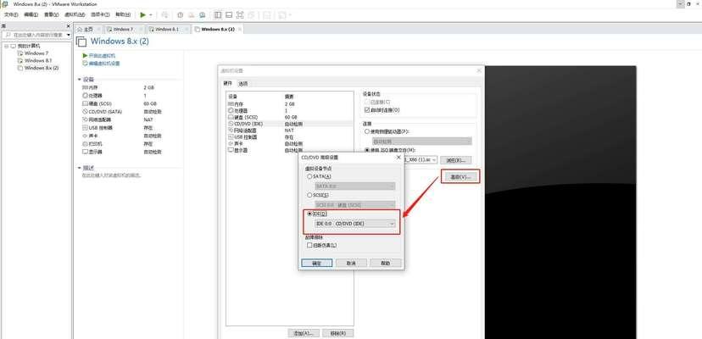Toggle the thumbnail bar view icon
The image size is (702, 339).
click(x=229, y=14)
